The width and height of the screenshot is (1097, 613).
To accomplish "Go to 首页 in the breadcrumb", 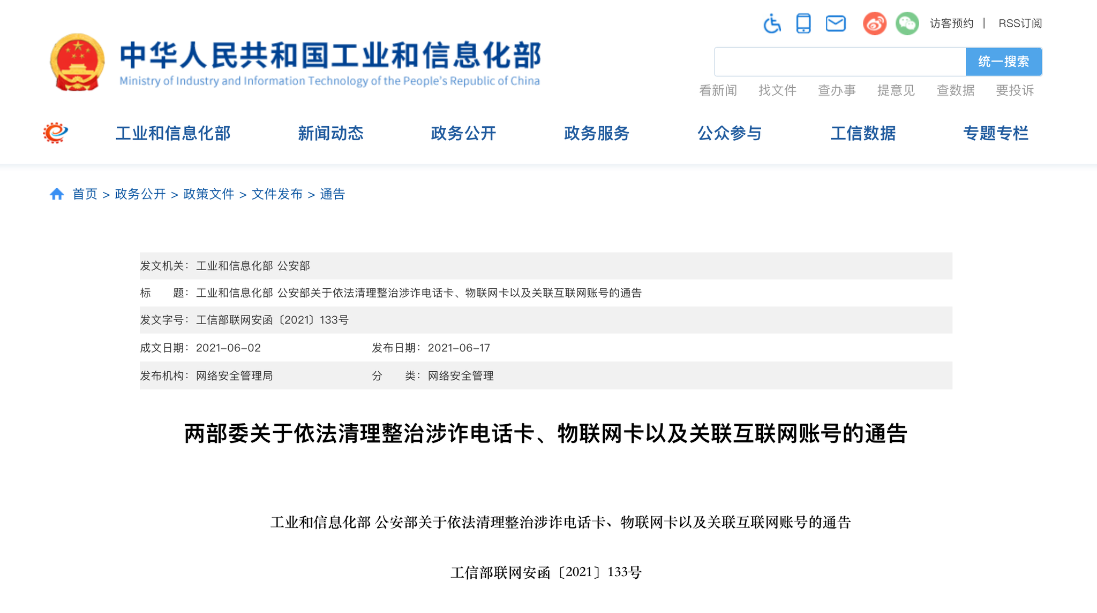I will [x=85, y=194].
